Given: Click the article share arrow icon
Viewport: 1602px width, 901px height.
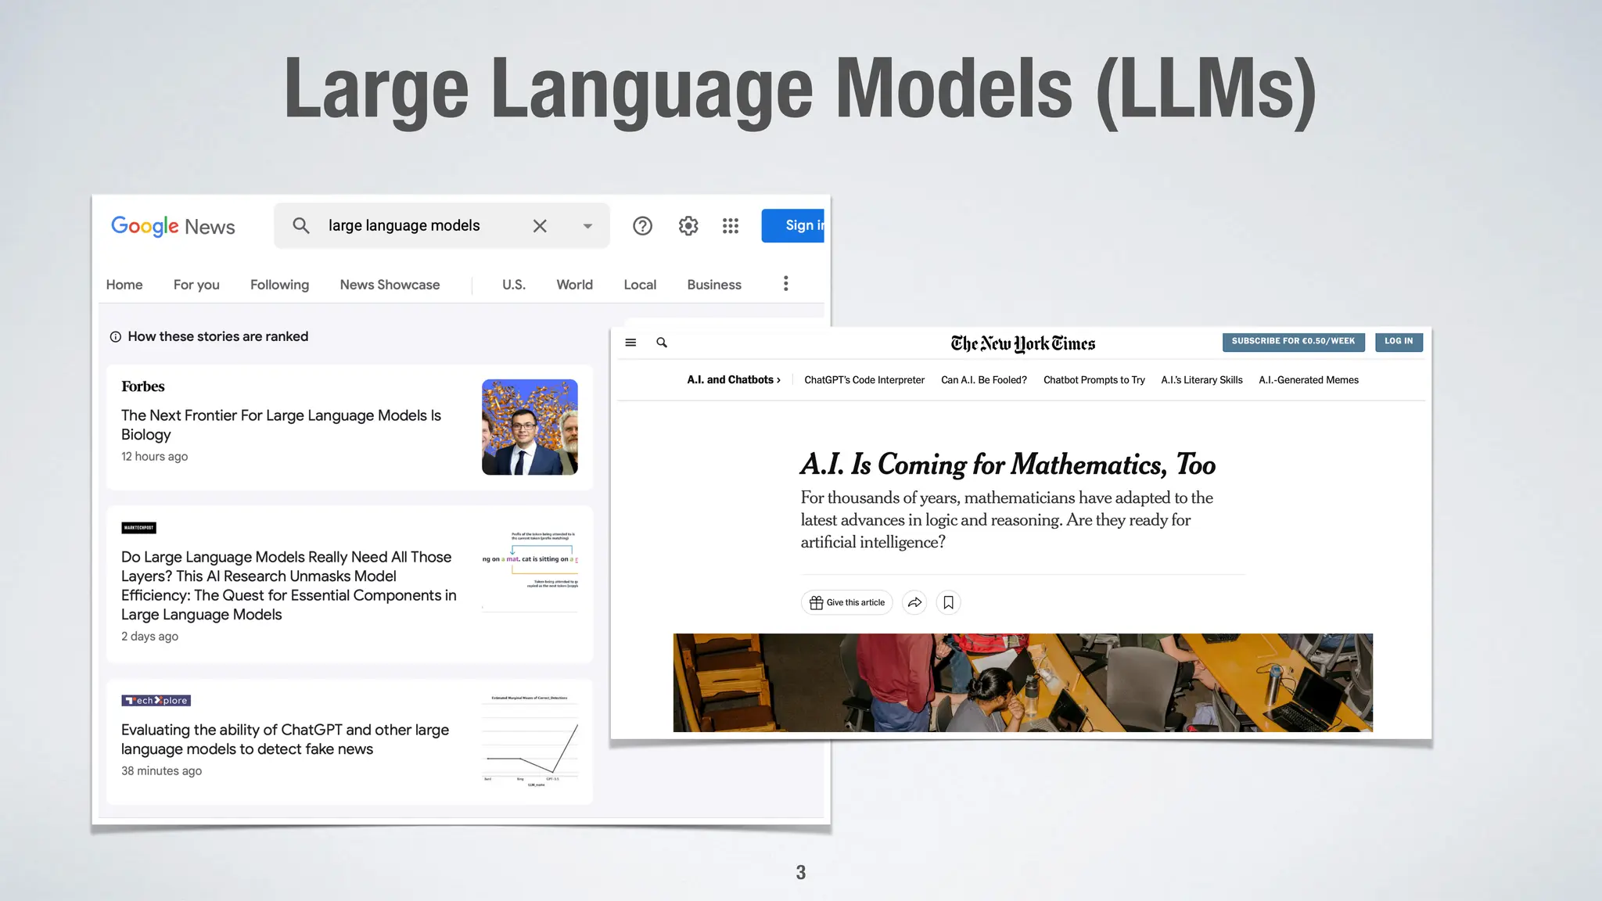Looking at the screenshot, I should click(914, 602).
